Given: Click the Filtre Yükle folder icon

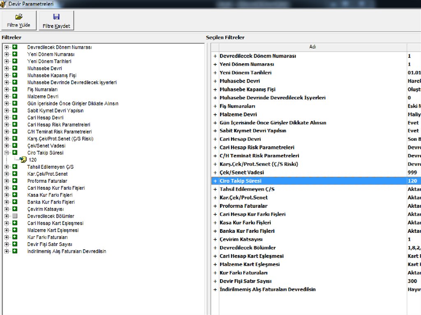Looking at the screenshot, I should [x=19, y=17].
